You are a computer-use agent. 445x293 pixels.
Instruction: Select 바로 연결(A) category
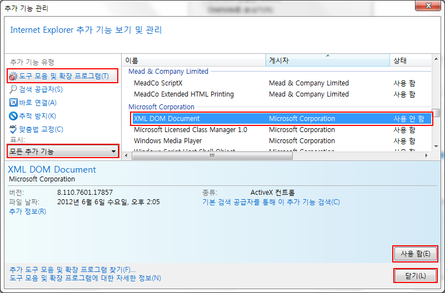pyautogui.click(x=33, y=103)
